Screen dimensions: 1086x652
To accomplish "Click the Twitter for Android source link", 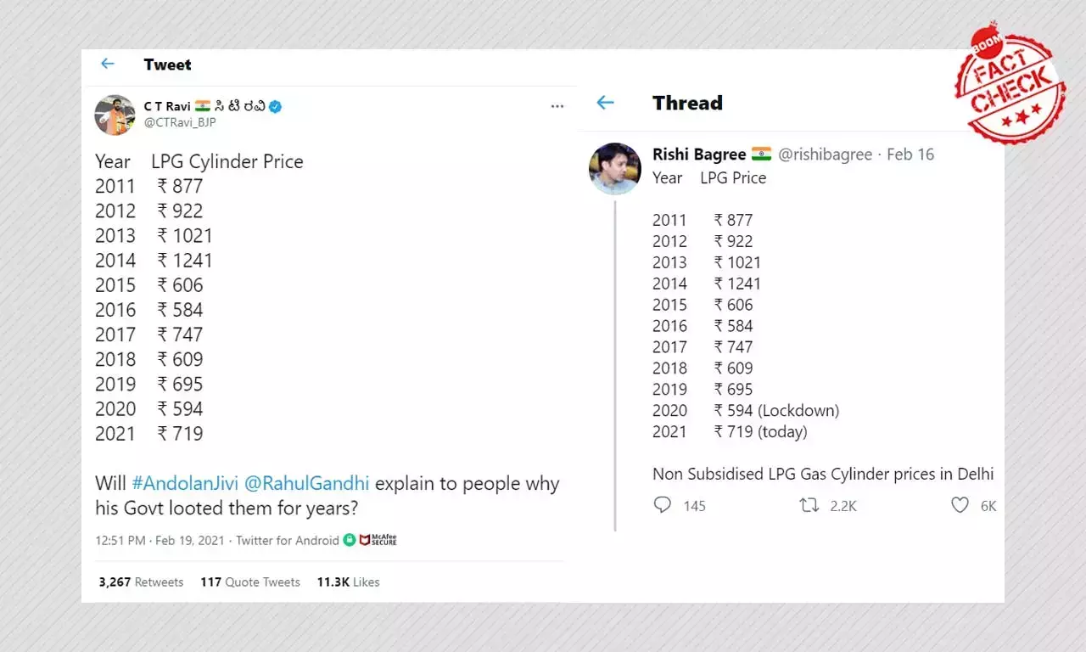I will (x=288, y=541).
